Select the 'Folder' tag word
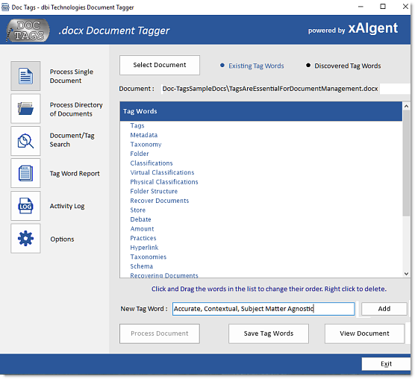The width and height of the screenshot is (415, 379). point(140,154)
